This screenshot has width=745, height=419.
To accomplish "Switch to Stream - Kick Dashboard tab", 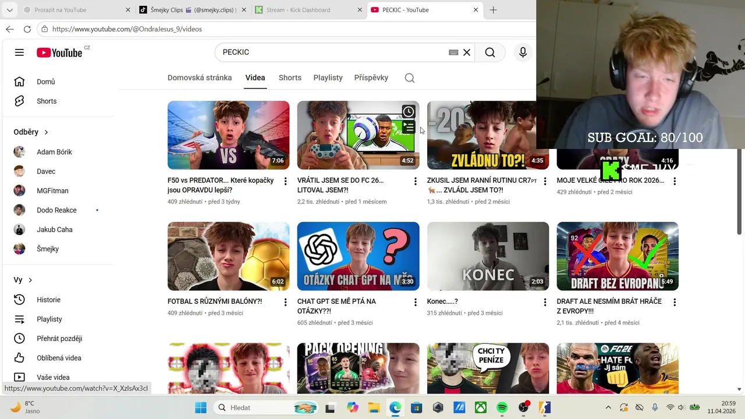I will click(308, 10).
